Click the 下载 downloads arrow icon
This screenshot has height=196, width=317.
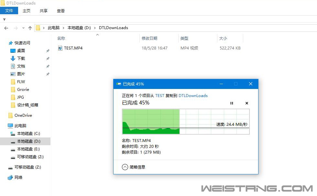(x=13, y=59)
